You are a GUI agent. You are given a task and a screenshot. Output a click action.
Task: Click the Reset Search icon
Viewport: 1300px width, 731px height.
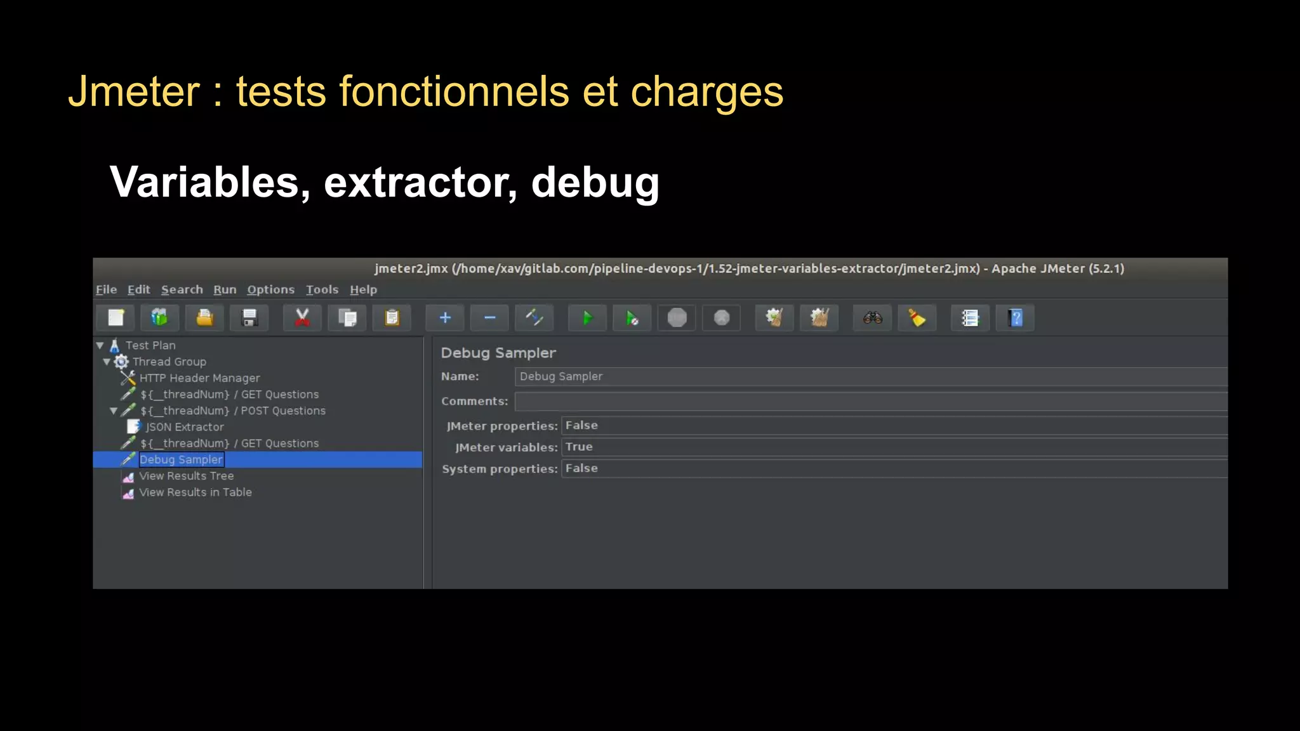[917, 318]
